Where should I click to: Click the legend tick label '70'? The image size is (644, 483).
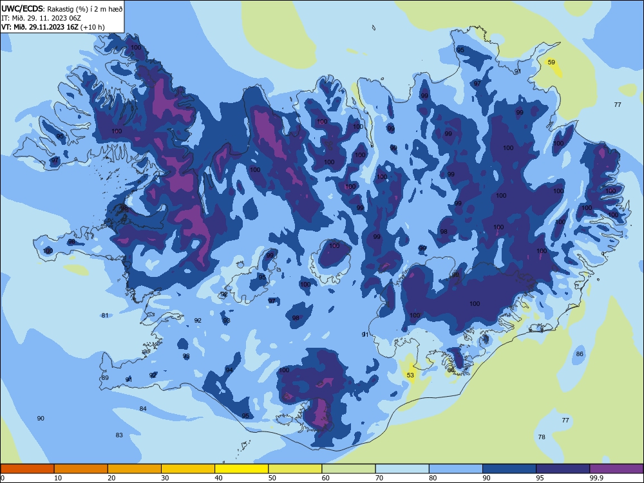tap(379, 478)
